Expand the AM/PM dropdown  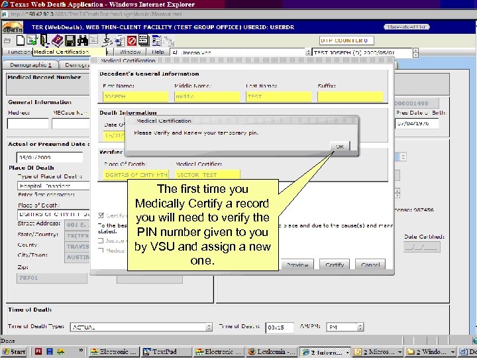[360, 328]
